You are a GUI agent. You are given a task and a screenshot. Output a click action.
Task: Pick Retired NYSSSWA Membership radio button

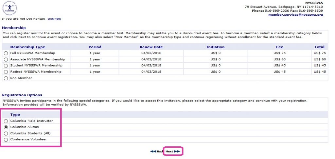coord(6,72)
